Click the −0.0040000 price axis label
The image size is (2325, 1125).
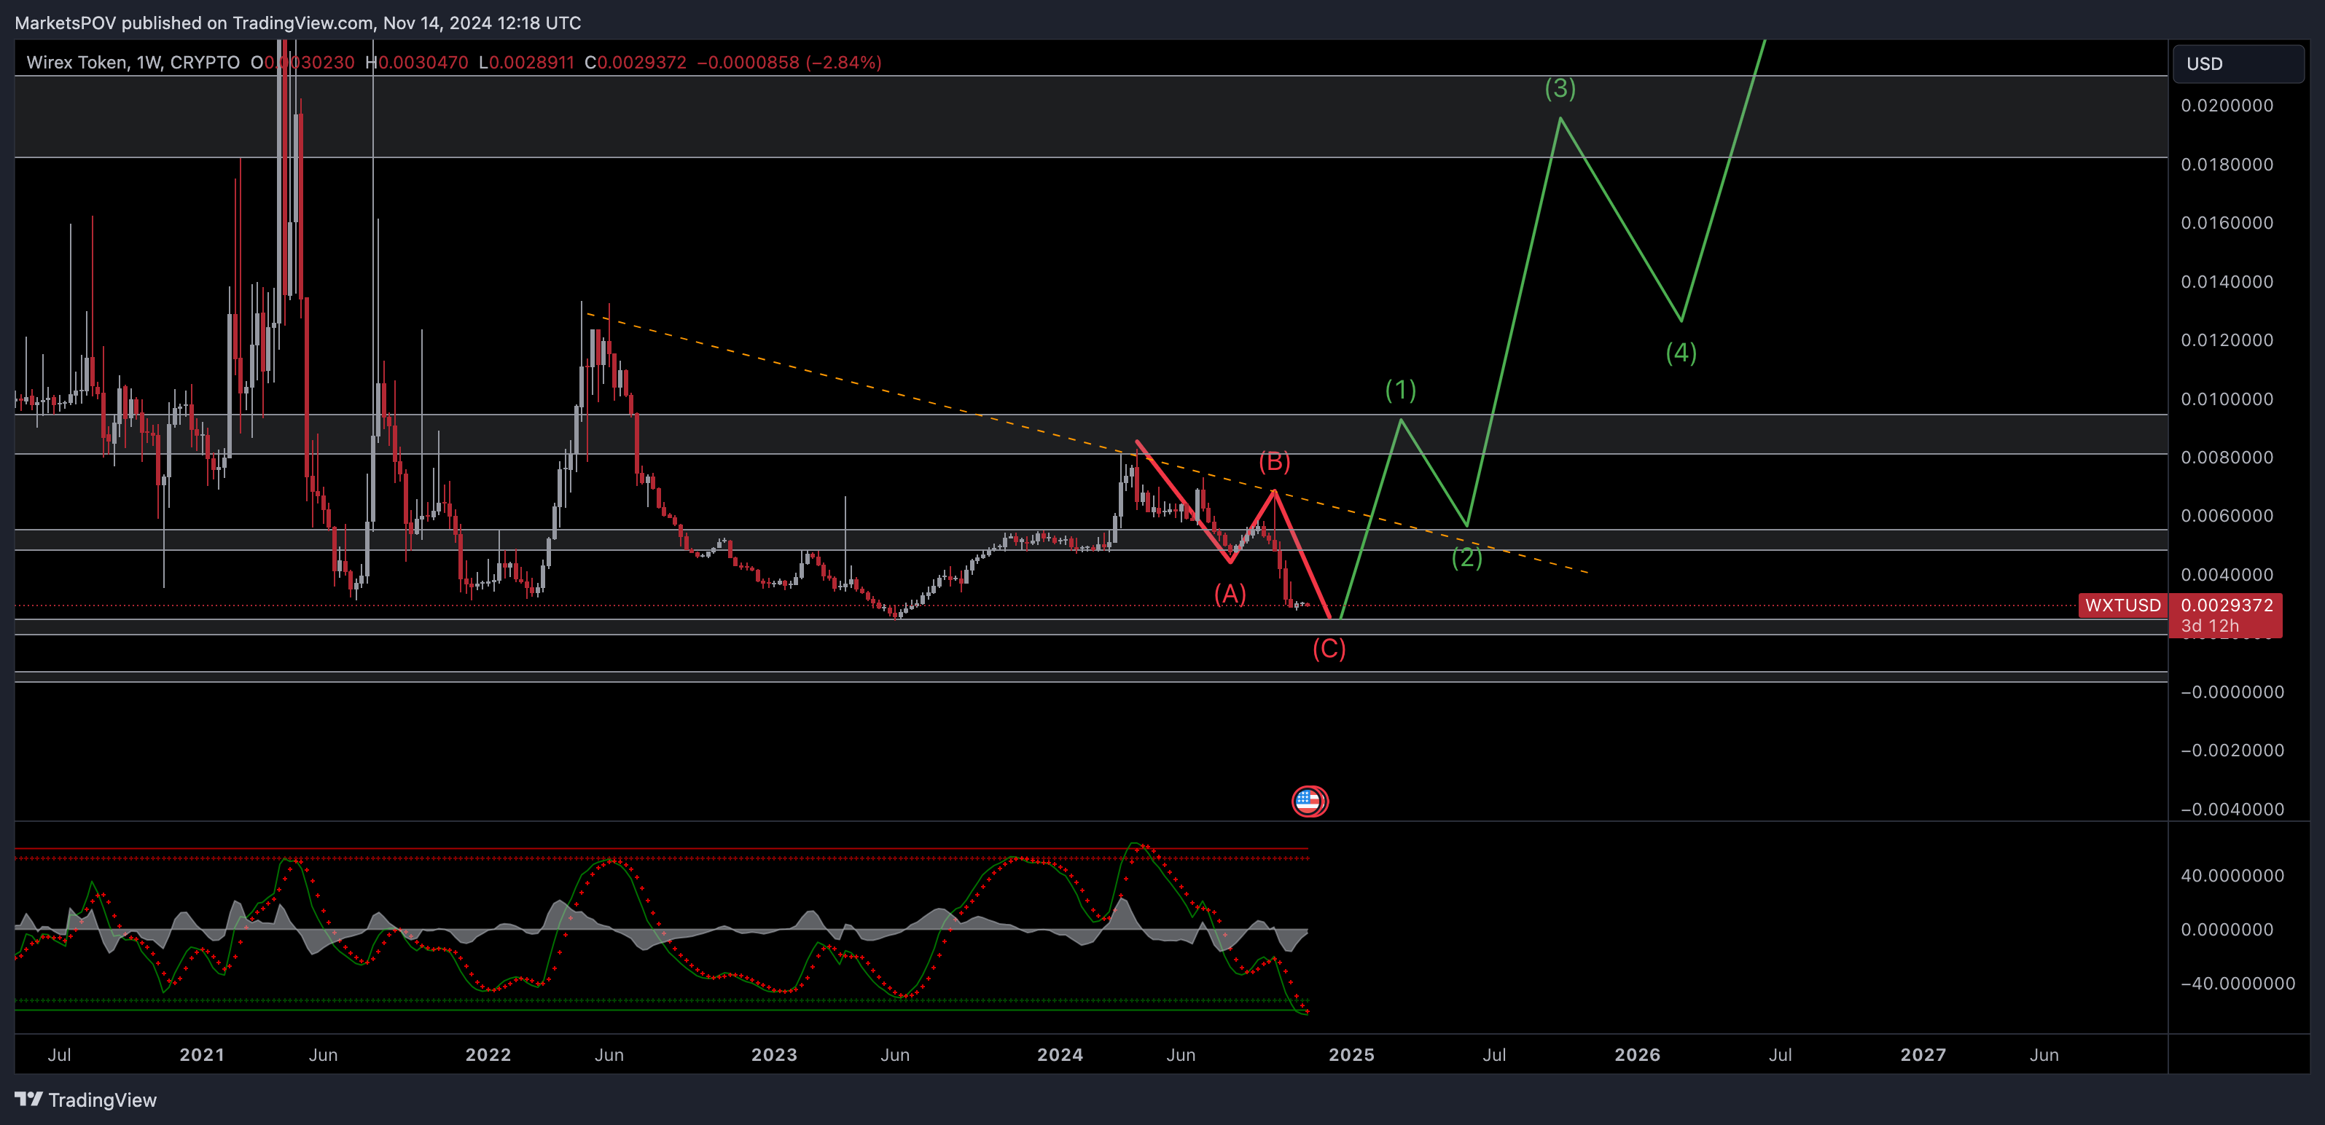[x=2232, y=810]
